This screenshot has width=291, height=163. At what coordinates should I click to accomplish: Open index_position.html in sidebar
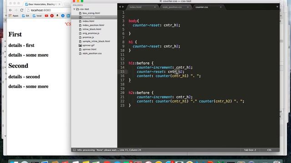tap(93, 25)
